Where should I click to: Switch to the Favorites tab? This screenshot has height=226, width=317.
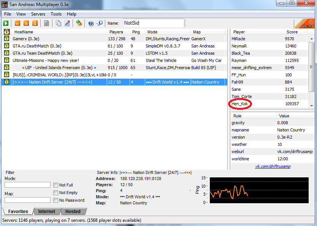(18, 212)
